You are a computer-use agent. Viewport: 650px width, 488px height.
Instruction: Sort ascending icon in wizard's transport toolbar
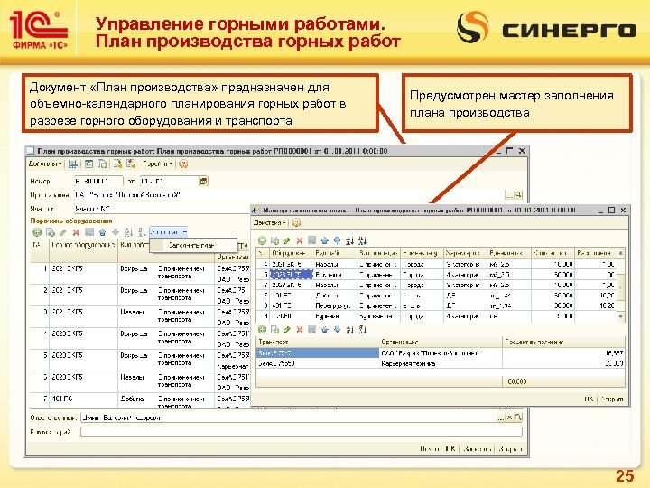(x=350, y=330)
